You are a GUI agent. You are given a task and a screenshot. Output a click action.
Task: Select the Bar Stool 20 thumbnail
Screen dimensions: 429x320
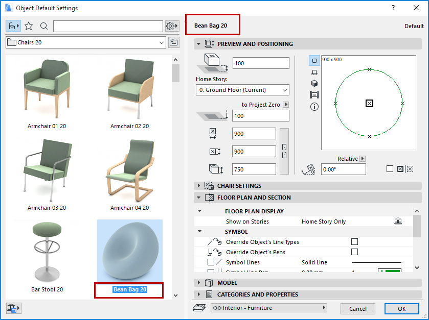click(x=47, y=253)
